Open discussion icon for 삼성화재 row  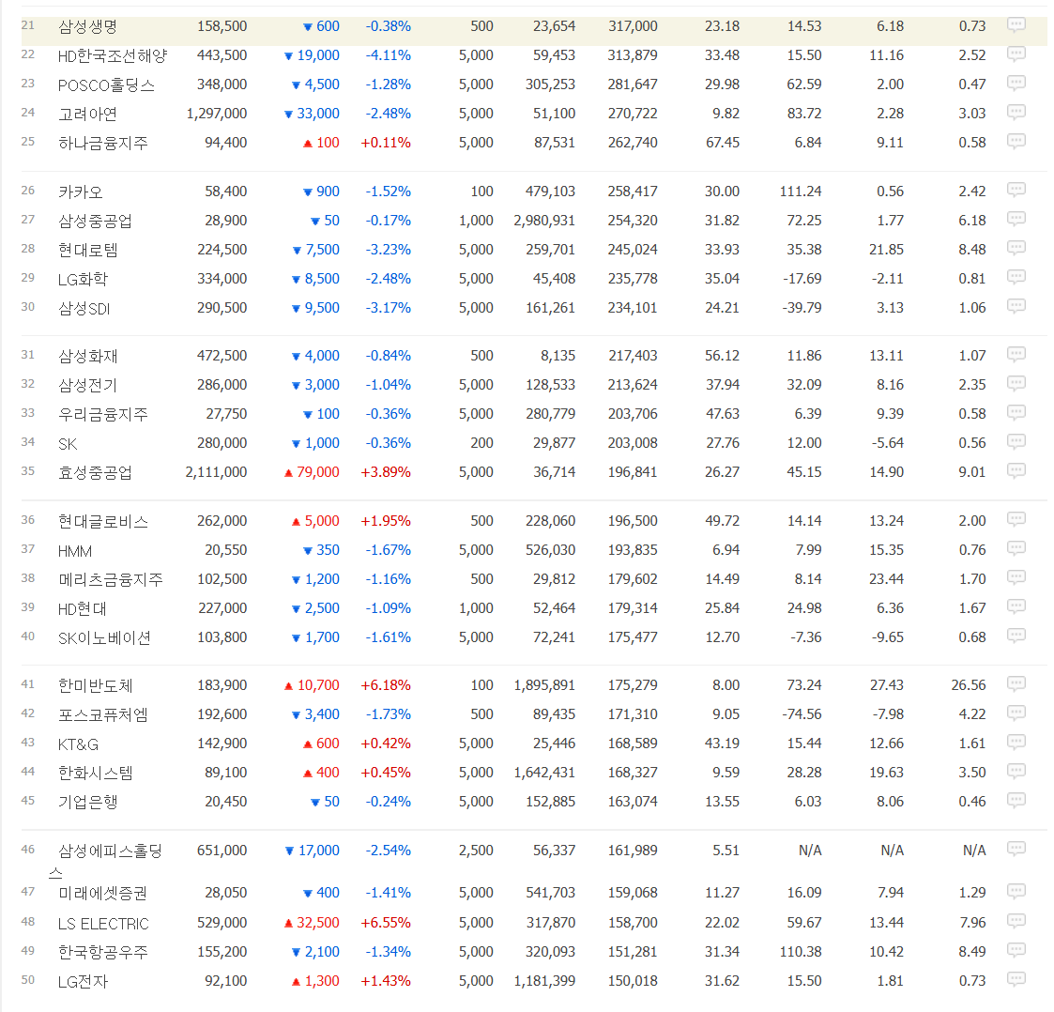point(1016,354)
